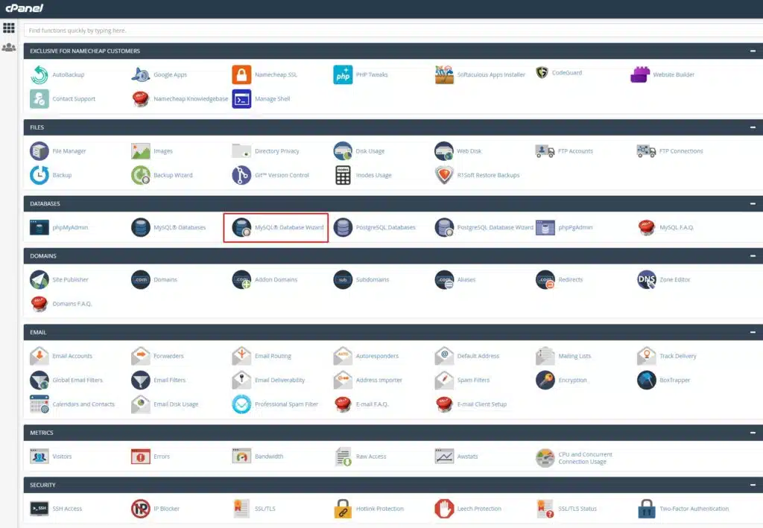Open the Awstats link
The width and height of the screenshot is (763, 528).
pyautogui.click(x=467, y=457)
